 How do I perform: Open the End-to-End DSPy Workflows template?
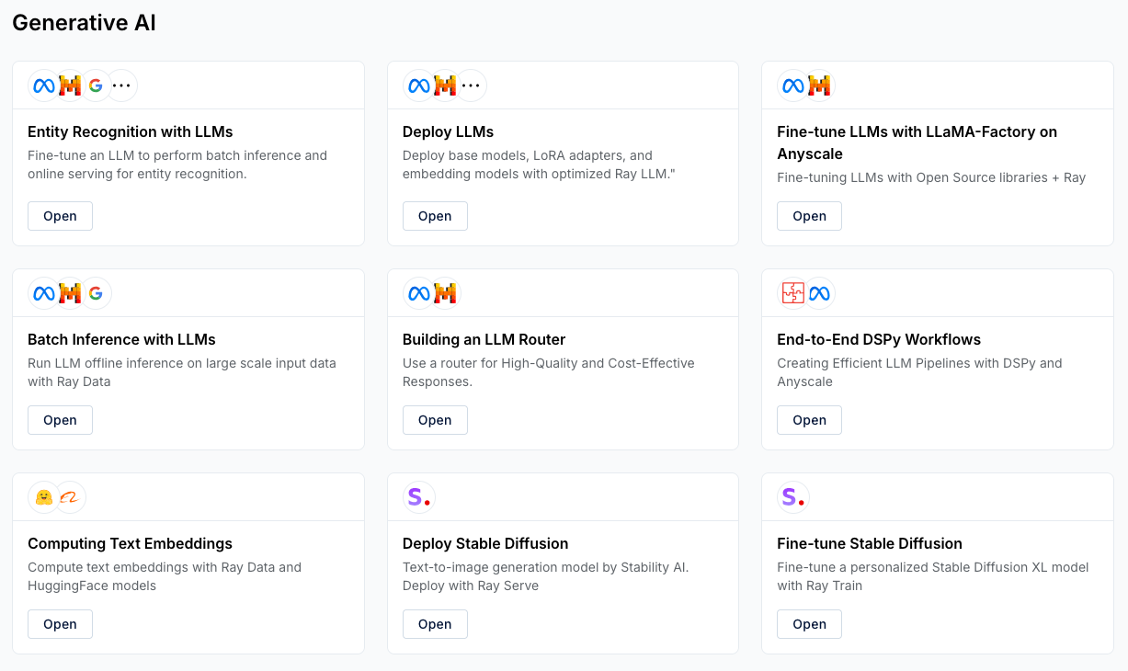coord(809,420)
